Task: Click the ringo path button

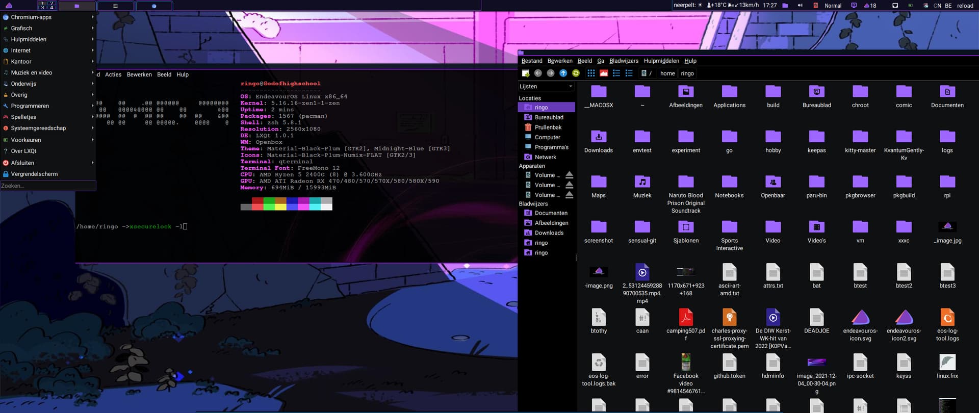Action: pyautogui.click(x=687, y=73)
